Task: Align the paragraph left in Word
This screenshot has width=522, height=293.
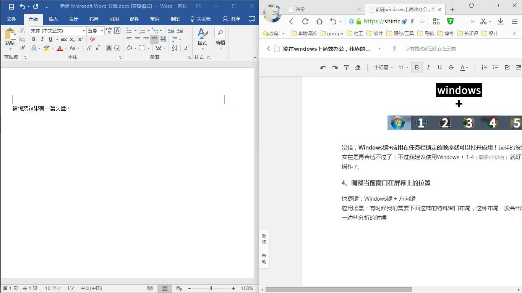Action: 129,39
